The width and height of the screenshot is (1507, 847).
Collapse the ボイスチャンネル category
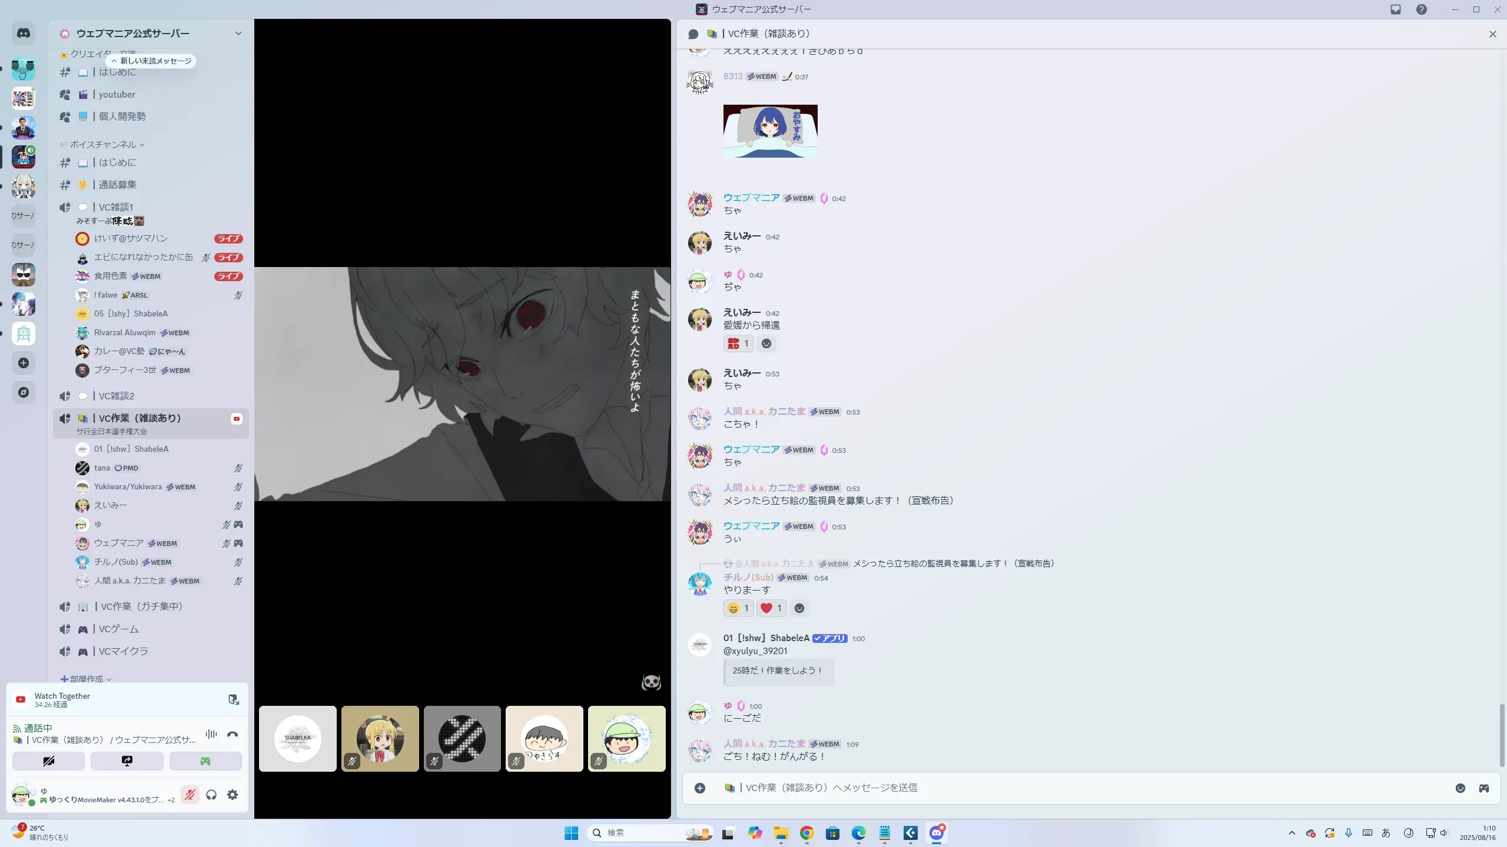(x=103, y=145)
